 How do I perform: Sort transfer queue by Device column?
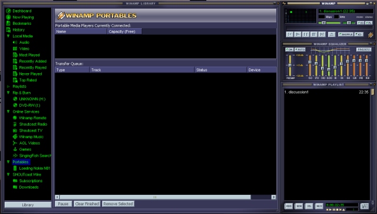pyautogui.click(x=262, y=70)
